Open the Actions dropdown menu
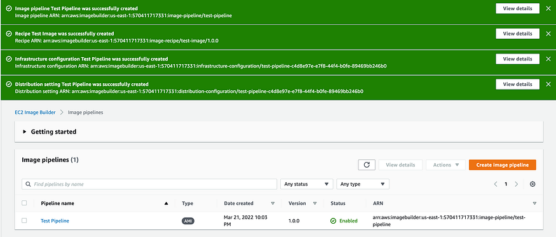The image size is (556, 237). click(445, 165)
